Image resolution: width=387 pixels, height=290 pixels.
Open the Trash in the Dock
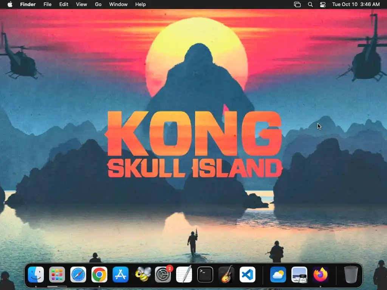(x=351, y=275)
